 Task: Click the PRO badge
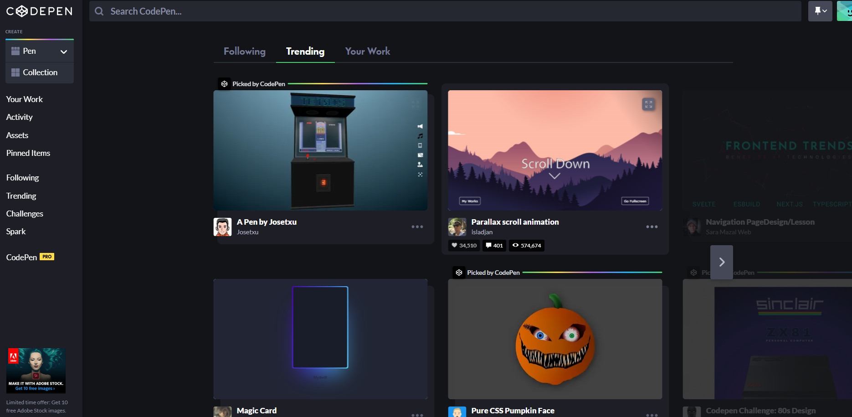(x=47, y=257)
